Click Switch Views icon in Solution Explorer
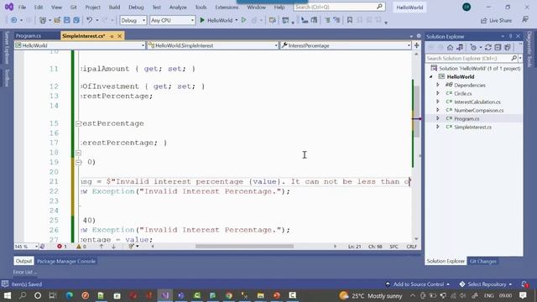This screenshot has height=302, width=537. pos(460,48)
